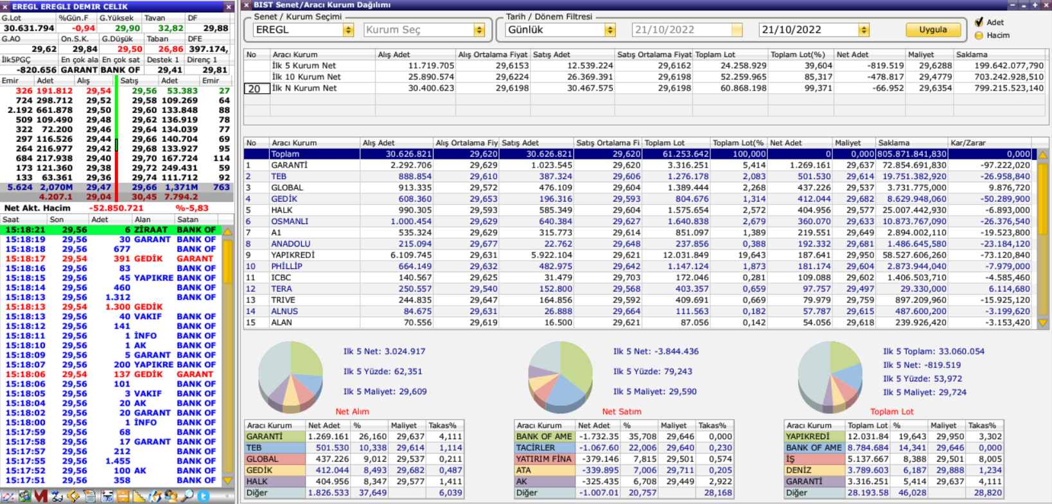
Task: Sort summary table by Saklama column
Action: (x=1000, y=55)
